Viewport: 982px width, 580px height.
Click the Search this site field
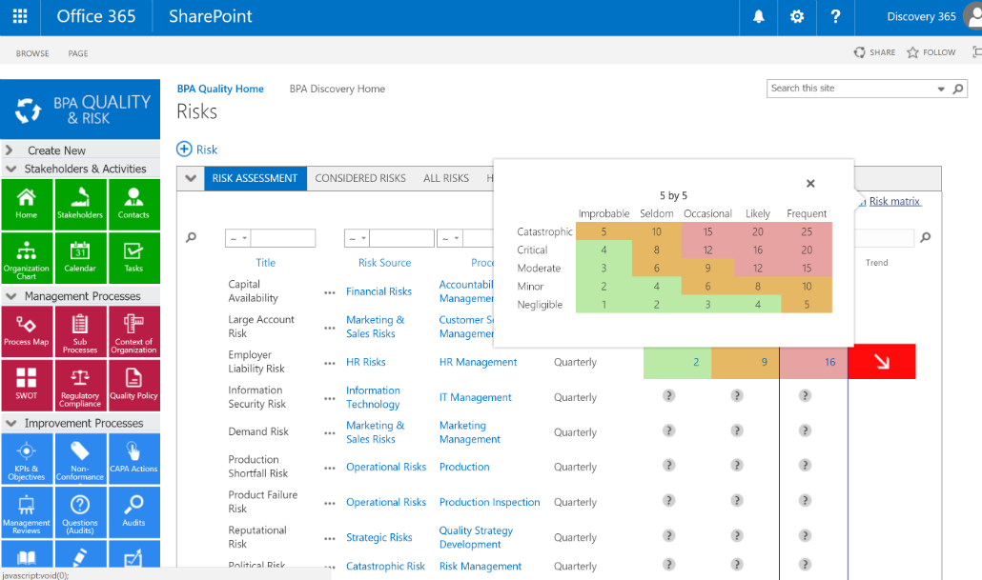click(850, 89)
